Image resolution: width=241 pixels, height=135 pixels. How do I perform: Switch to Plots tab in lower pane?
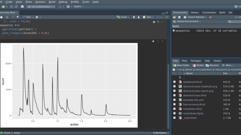(x=185, y=61)
